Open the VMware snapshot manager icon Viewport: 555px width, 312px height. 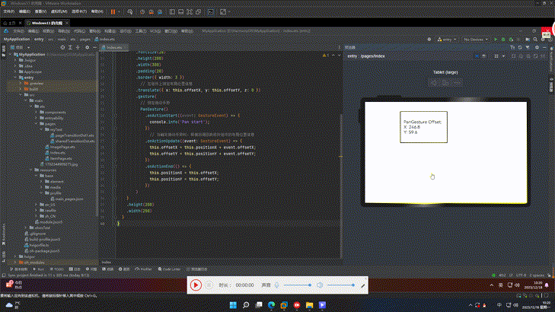coord(160,11)
